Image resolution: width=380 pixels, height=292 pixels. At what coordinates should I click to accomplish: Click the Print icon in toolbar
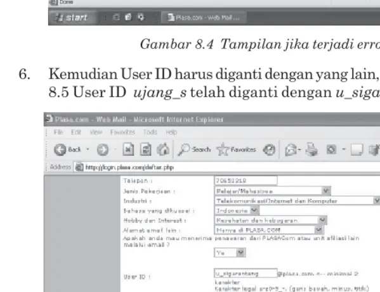pyautogui.click(x=311, y=149)
